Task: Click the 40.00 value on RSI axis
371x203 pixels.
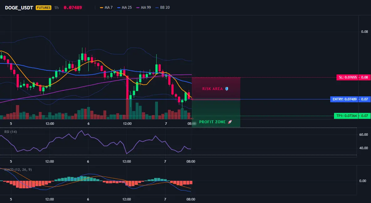Action: [364, 148]
